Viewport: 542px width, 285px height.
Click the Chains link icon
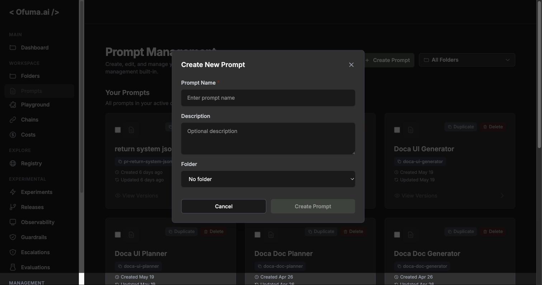click(x=13, y=120)
